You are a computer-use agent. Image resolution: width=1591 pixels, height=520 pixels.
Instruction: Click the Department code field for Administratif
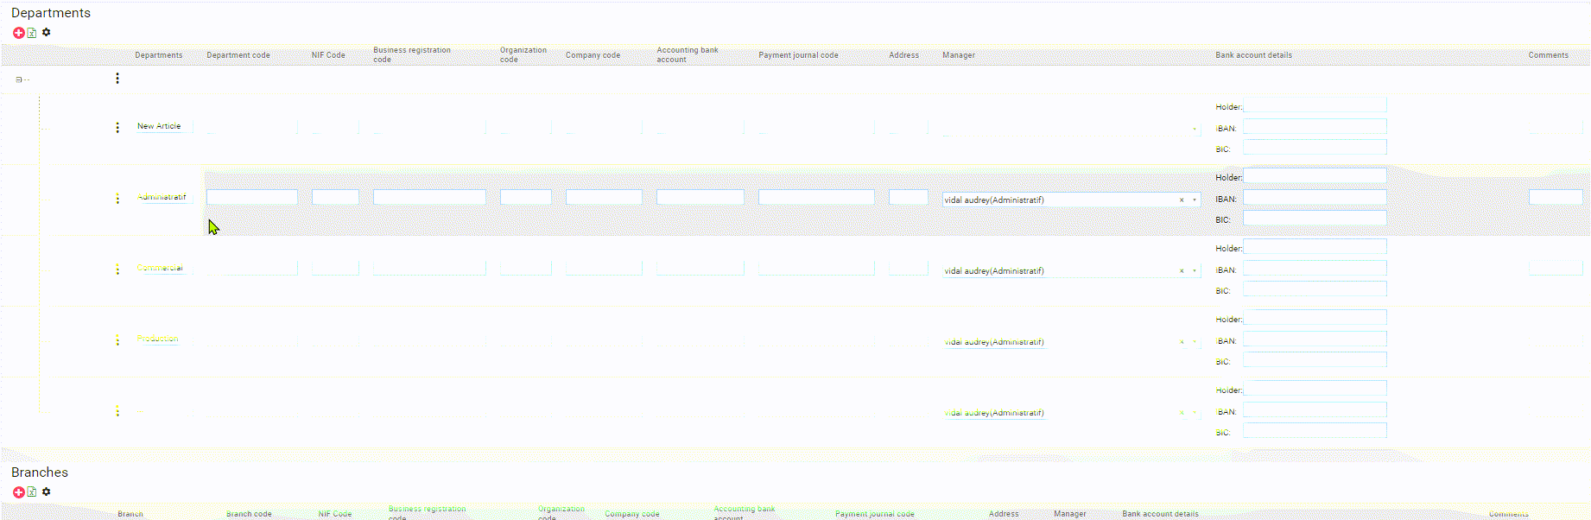point(251,198)
